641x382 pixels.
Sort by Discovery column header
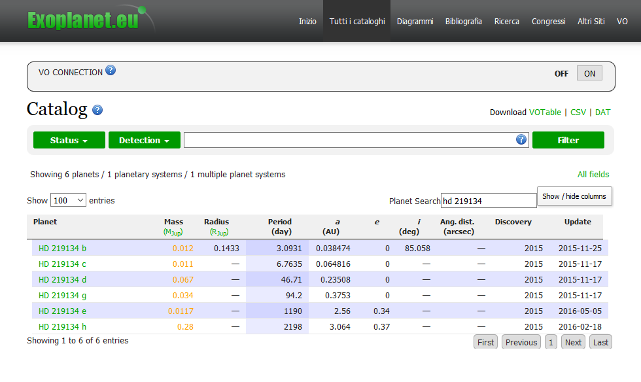tap(513, 222)
